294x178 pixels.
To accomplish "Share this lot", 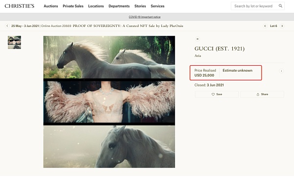I will pos(262,94).
